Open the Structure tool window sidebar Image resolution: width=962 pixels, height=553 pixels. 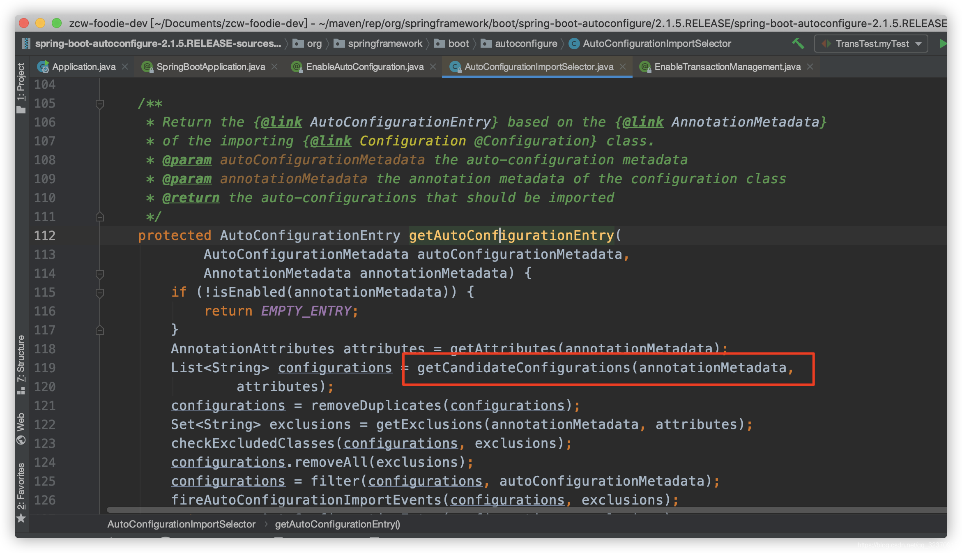[21, 364]
